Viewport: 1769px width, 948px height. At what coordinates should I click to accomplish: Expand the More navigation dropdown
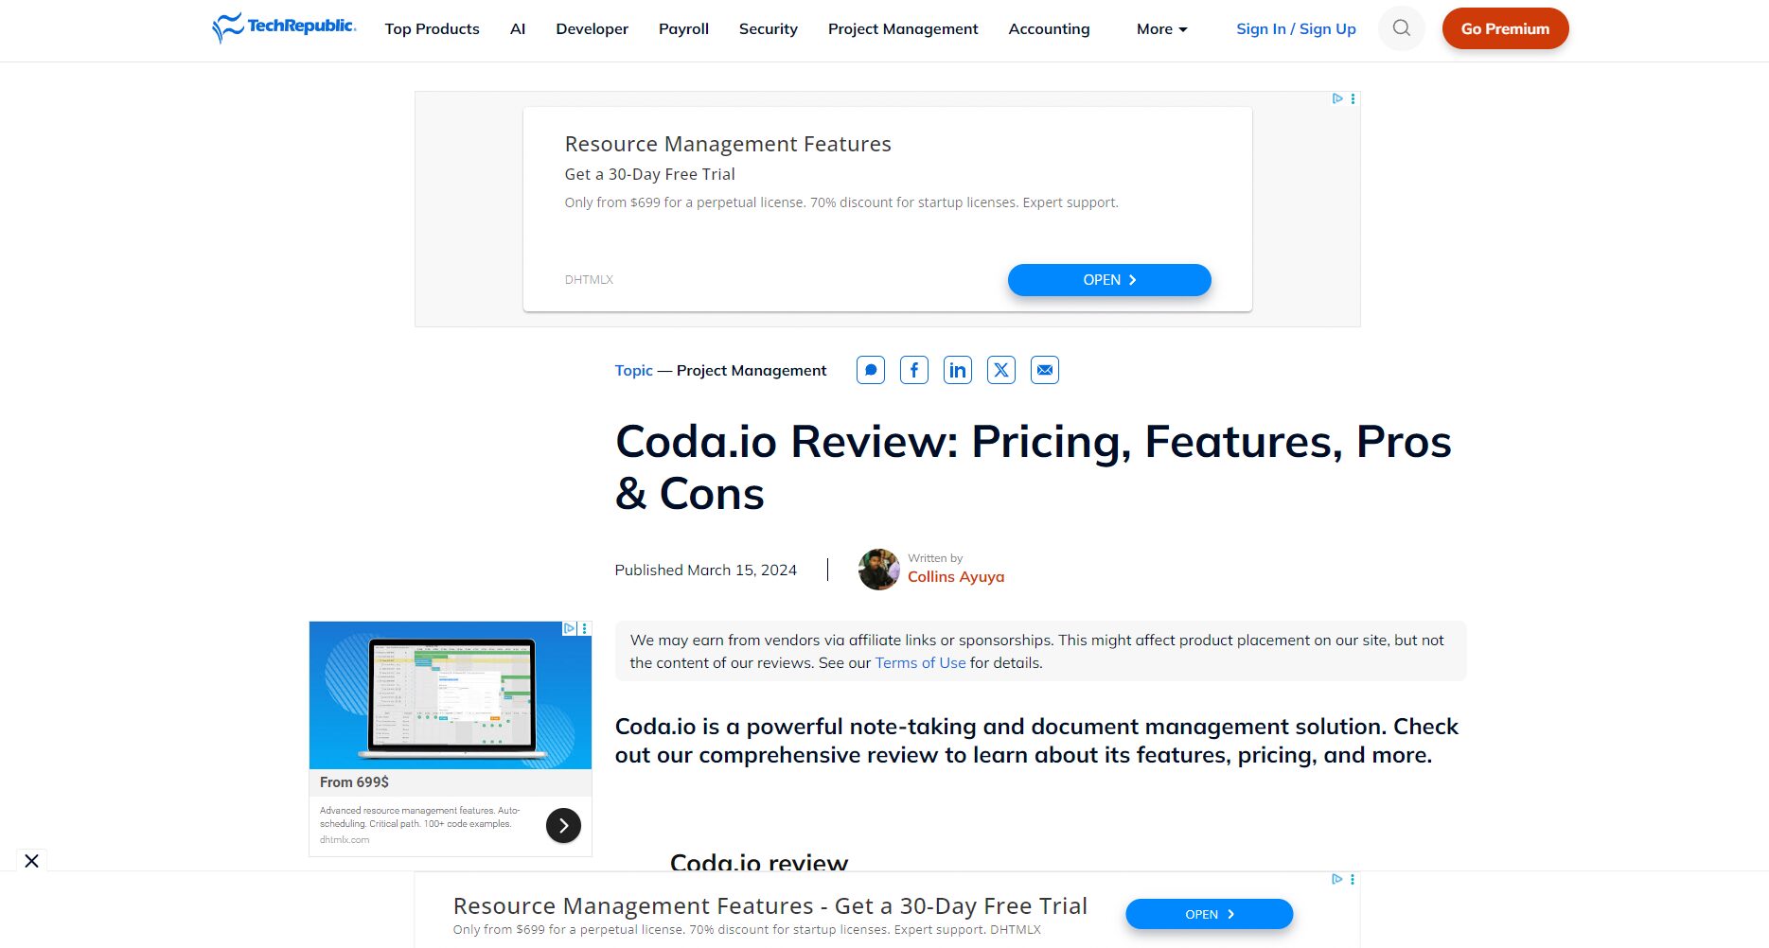click(1161, 29)
